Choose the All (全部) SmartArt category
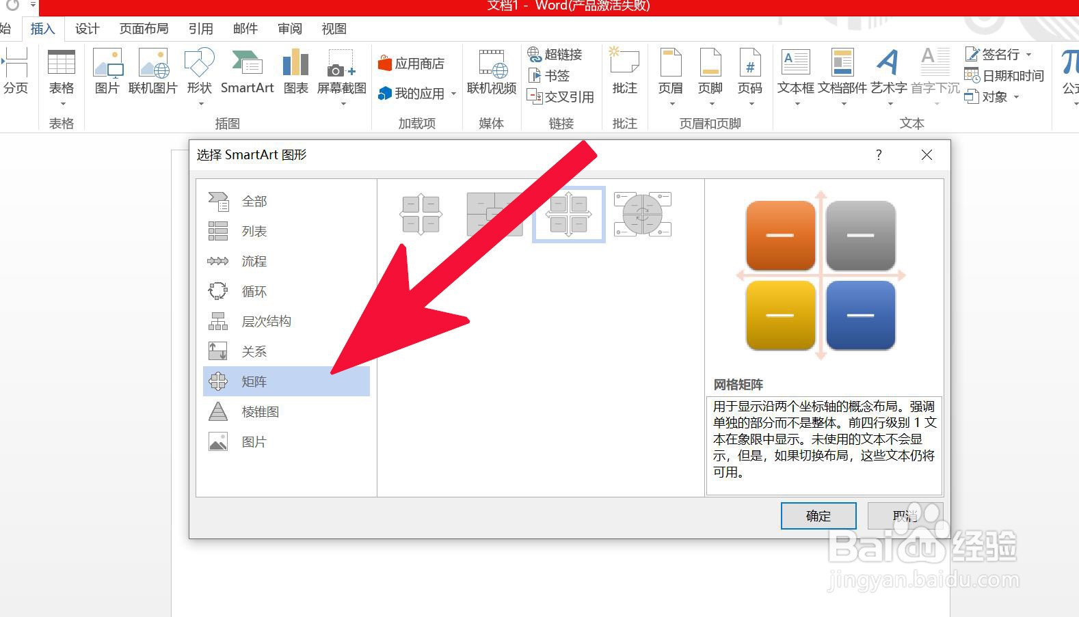The width and height of the screenshot is (1079, 617). (x=287, y=201)
